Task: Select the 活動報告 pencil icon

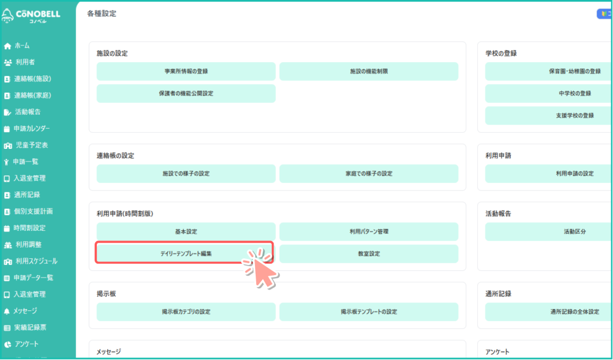Action: [7, 112]
